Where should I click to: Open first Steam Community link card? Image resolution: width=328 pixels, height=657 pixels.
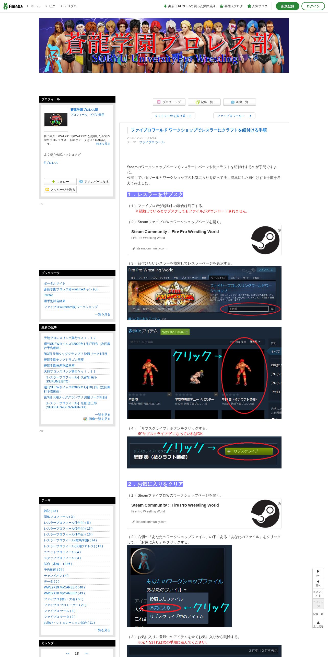coord(204,240)
